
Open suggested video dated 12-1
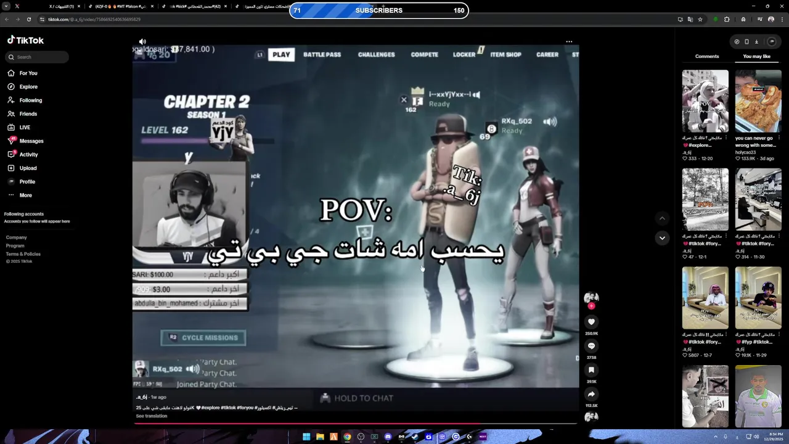(x=705, y=200)
